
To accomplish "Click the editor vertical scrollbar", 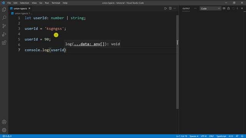I will pos(178,62).
